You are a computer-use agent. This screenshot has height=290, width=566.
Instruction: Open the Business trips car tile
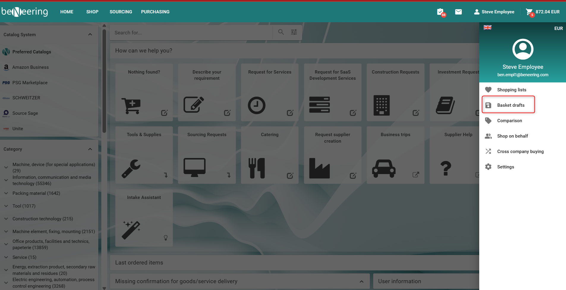pyautogui.click(x=395, y=155)
